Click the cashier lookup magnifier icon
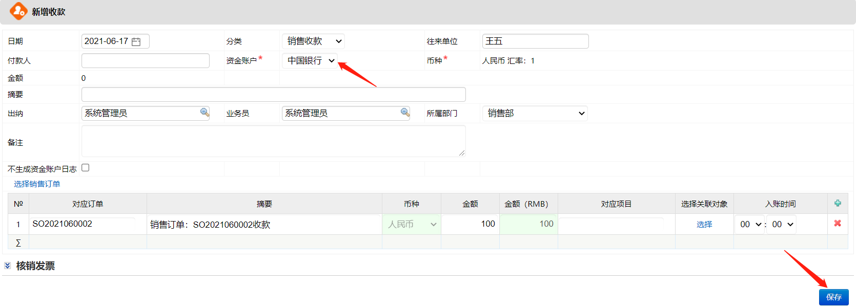 [x=205, y=113]
